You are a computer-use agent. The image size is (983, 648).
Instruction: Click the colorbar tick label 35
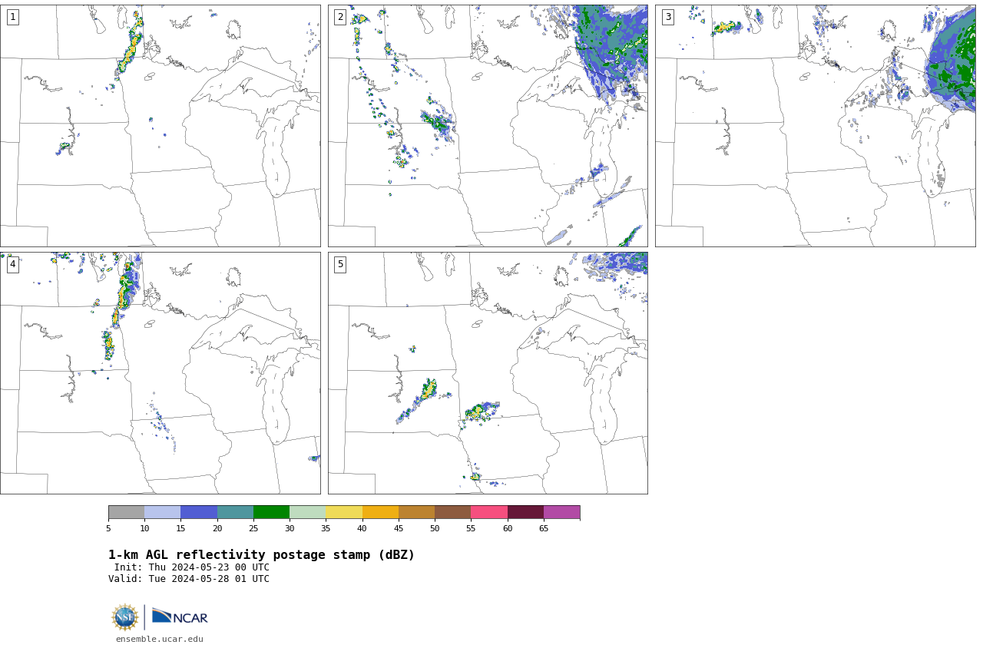coord(326,528)
